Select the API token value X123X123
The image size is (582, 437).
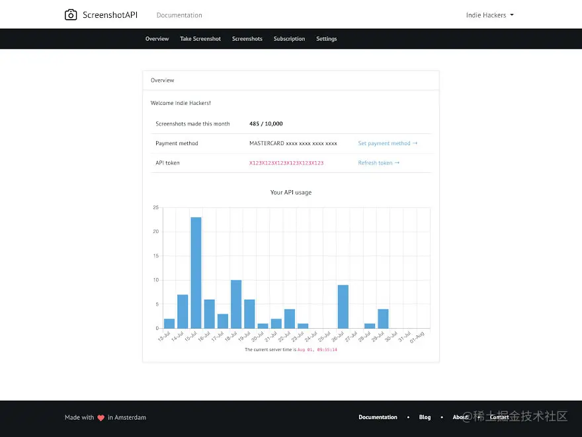pos(286,163)
